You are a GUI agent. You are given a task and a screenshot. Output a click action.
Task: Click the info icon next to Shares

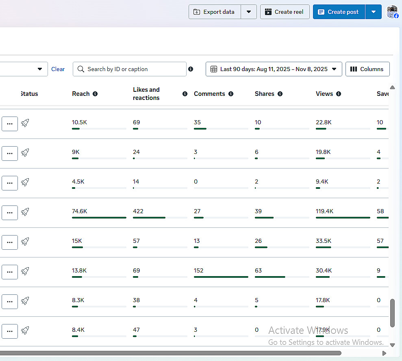click(x=280, y=94)
